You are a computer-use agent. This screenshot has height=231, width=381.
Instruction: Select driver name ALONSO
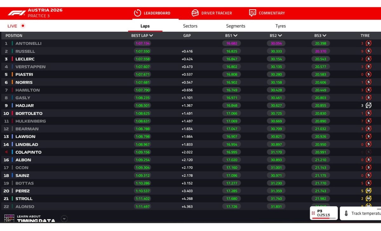click(x=25, y=206)
